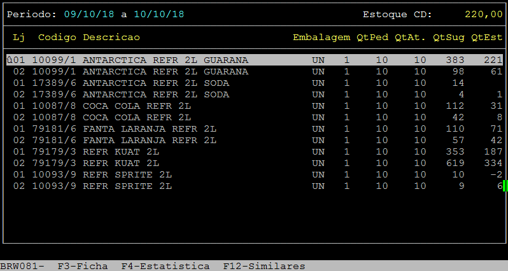The image size is (508, 271).
Task: Click the Estoque CD label
Action: point(397,14)
